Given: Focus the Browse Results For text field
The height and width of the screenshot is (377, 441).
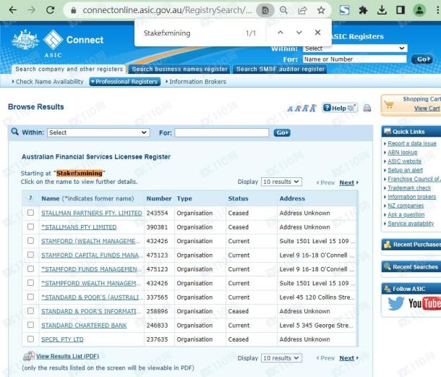Looking at the screenshot, I should coord(222,132).
